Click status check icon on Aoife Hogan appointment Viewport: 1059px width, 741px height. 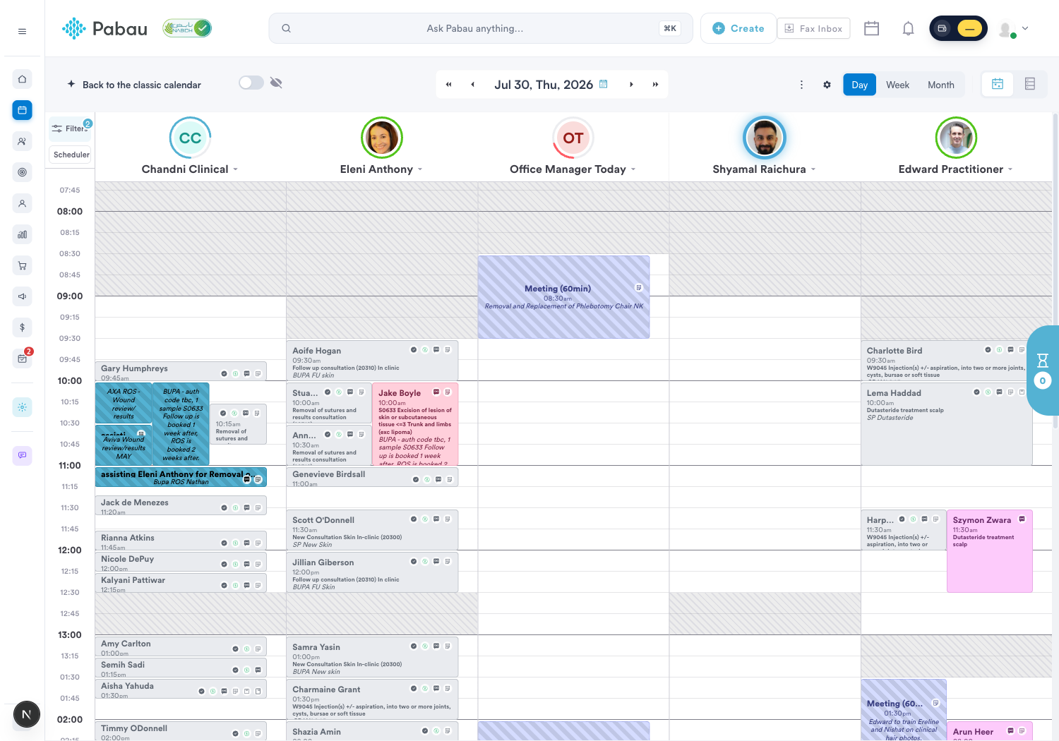414,349
